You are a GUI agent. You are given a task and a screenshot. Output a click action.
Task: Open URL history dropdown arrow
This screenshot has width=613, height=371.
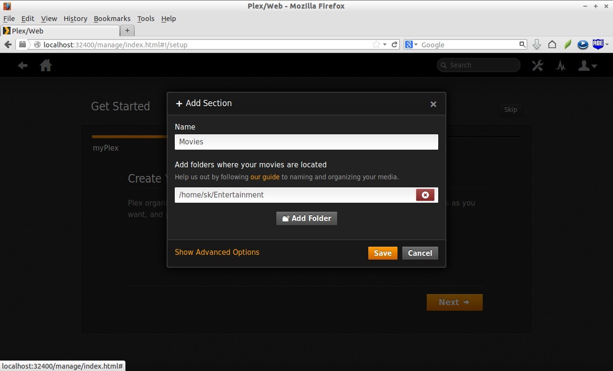[x=385, y=44]
